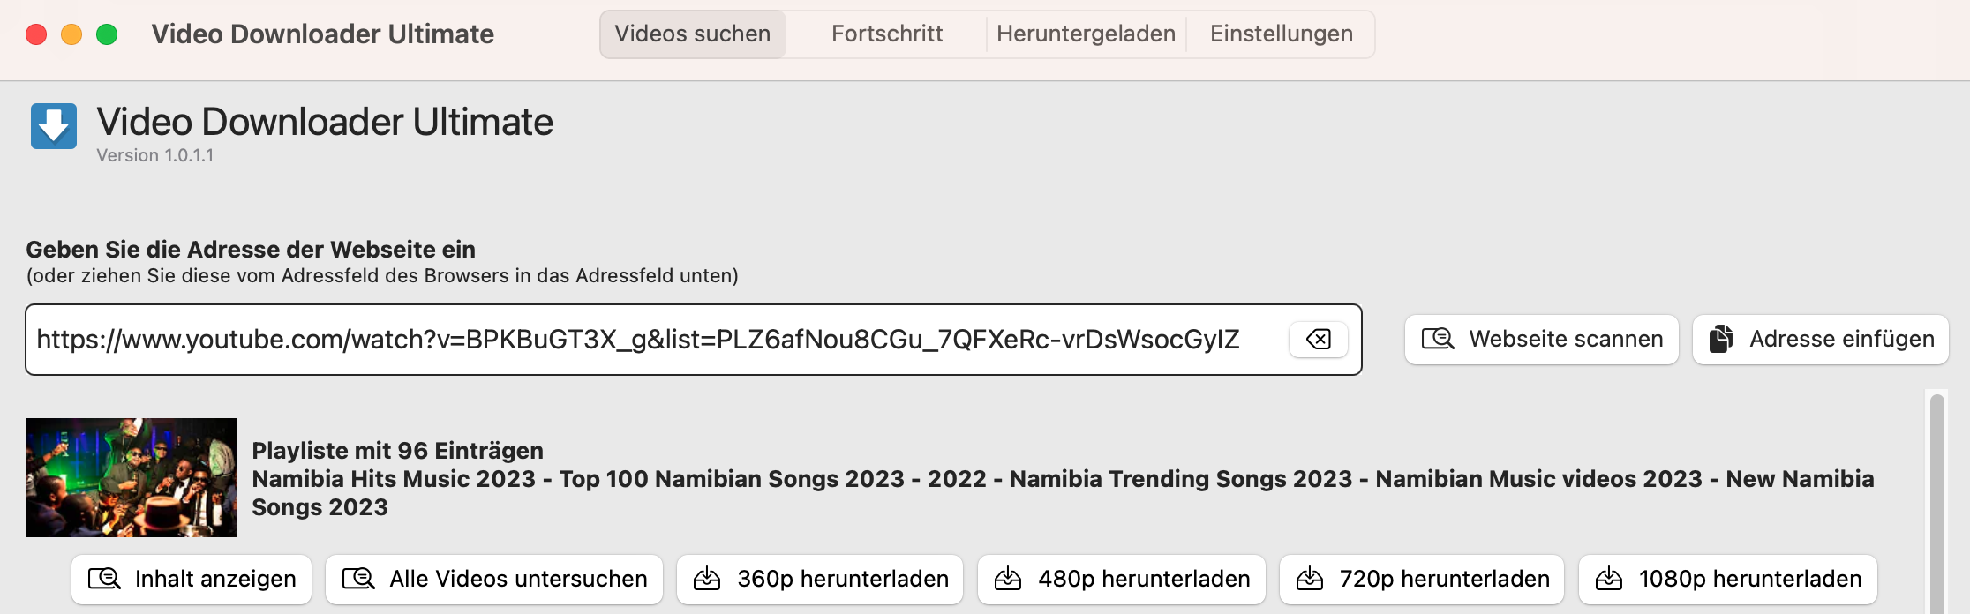Click the Namibian playlist thumbnail image
Image resolution: width=1970 pixels, height=614 pixels.
pyautogui.click(x=132, y=477)
